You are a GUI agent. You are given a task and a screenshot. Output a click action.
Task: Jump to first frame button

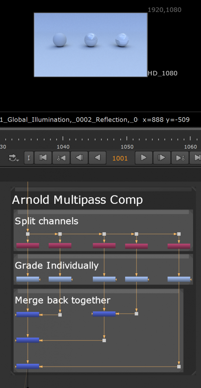point(43,158)
